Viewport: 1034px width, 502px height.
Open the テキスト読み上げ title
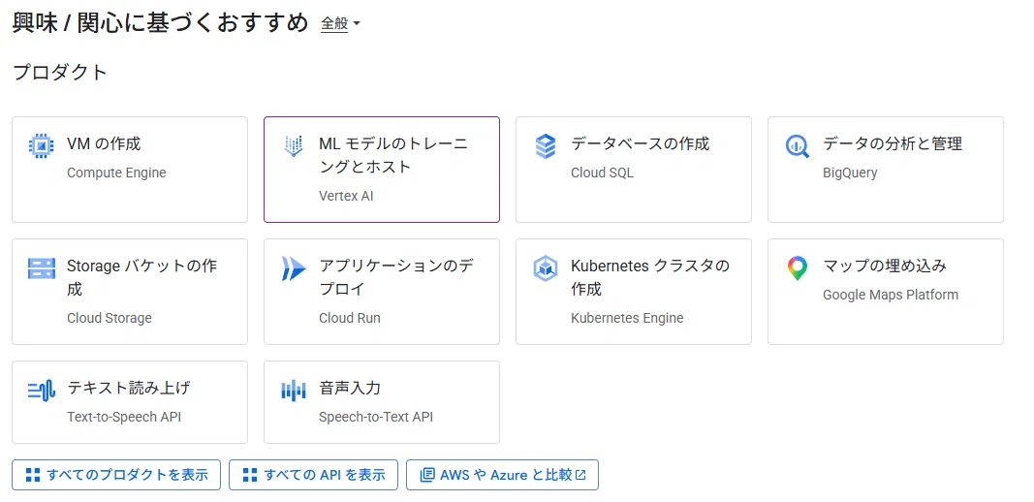pyautogui.click(x=129, y=388)
